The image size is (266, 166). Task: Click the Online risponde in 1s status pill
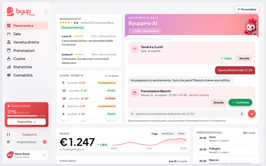click(145, 31)
